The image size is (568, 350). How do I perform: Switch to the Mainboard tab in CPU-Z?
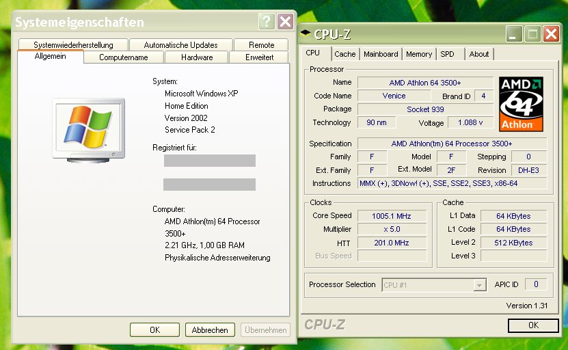(x=381, y=54)
